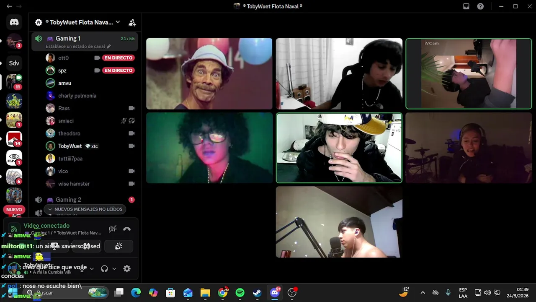Disconnect from voice with hang-up icon

coord(127,229)
